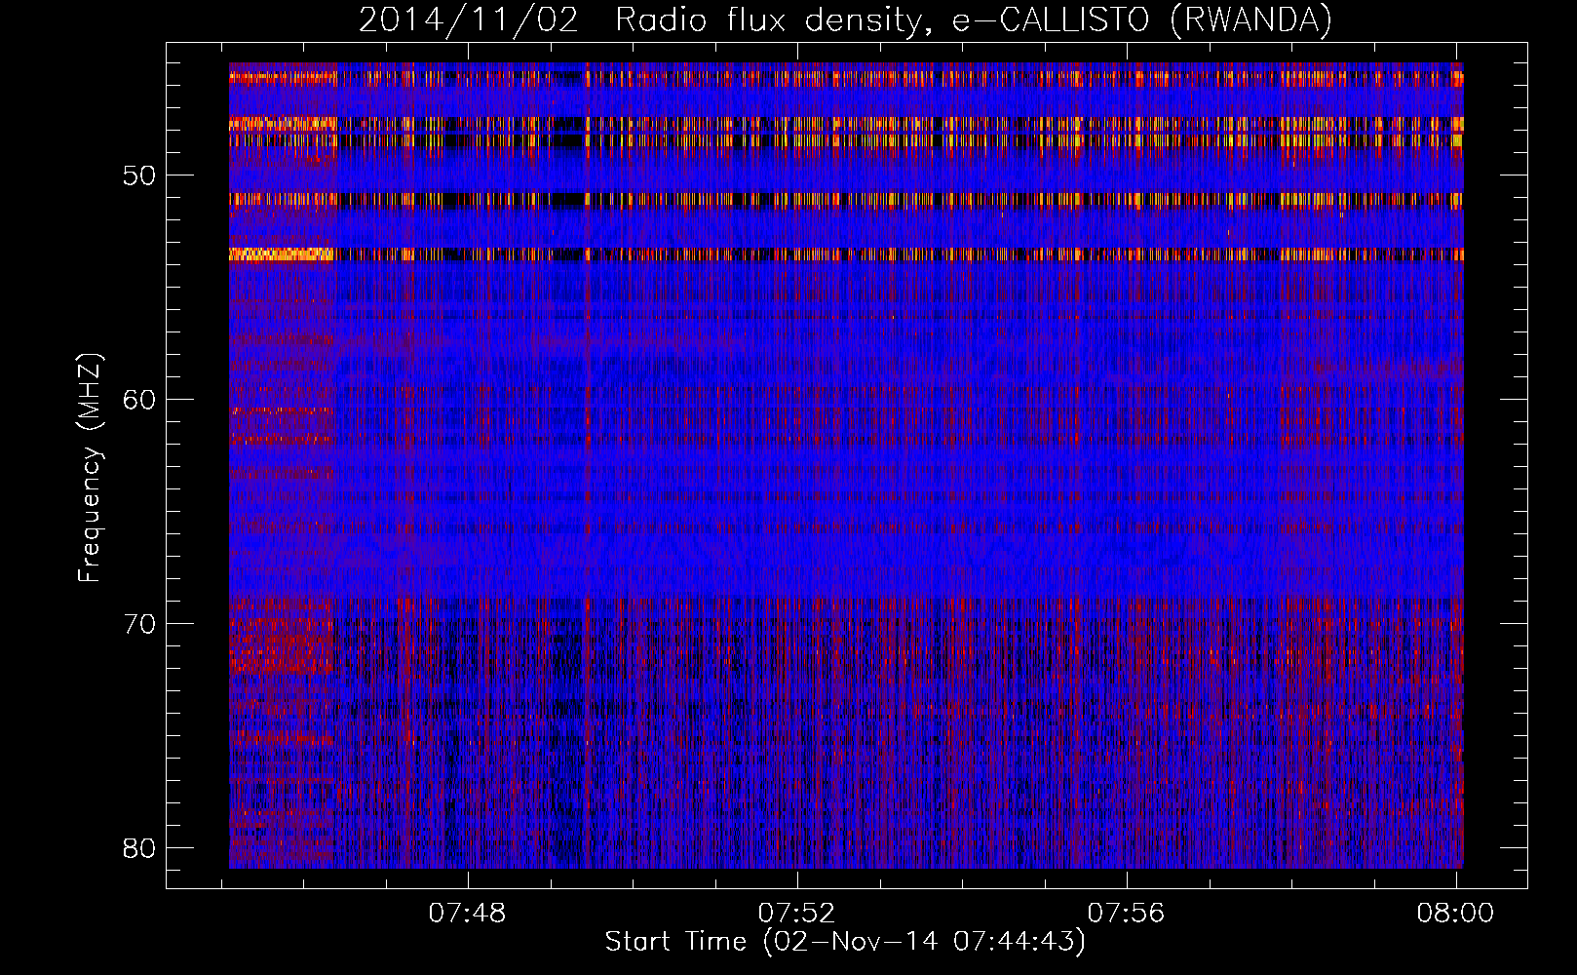The width and height of the screenshot is (1577, 975).
Task: Click the 'Frequency (MHZ)' axis label
Action: (x=89, y=468)
